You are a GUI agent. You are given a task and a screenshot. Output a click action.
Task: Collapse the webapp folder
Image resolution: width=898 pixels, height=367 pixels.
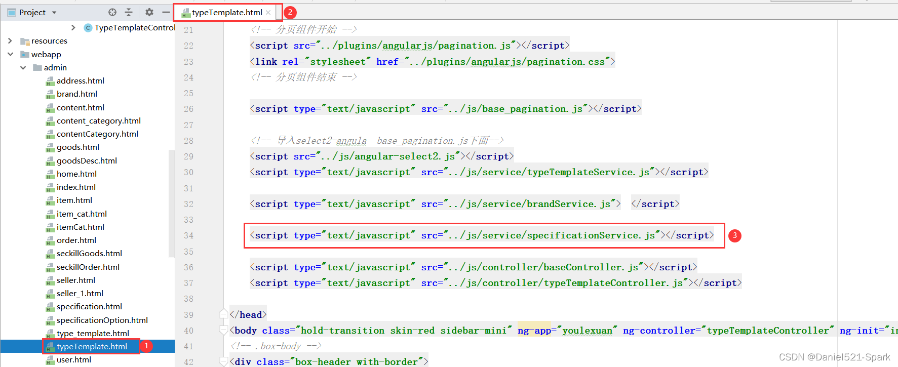pos(10,54)
